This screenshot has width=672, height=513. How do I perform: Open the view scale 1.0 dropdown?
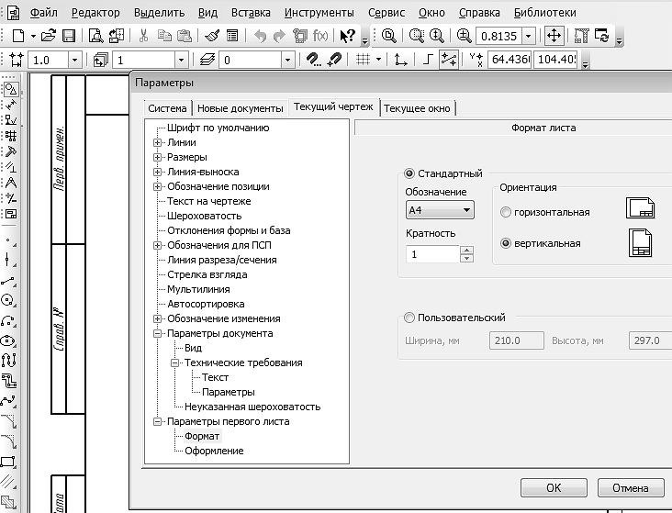[x=75, y=60]
